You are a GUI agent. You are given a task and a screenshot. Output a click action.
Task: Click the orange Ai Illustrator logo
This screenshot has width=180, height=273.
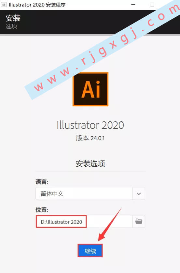point(90,89)
